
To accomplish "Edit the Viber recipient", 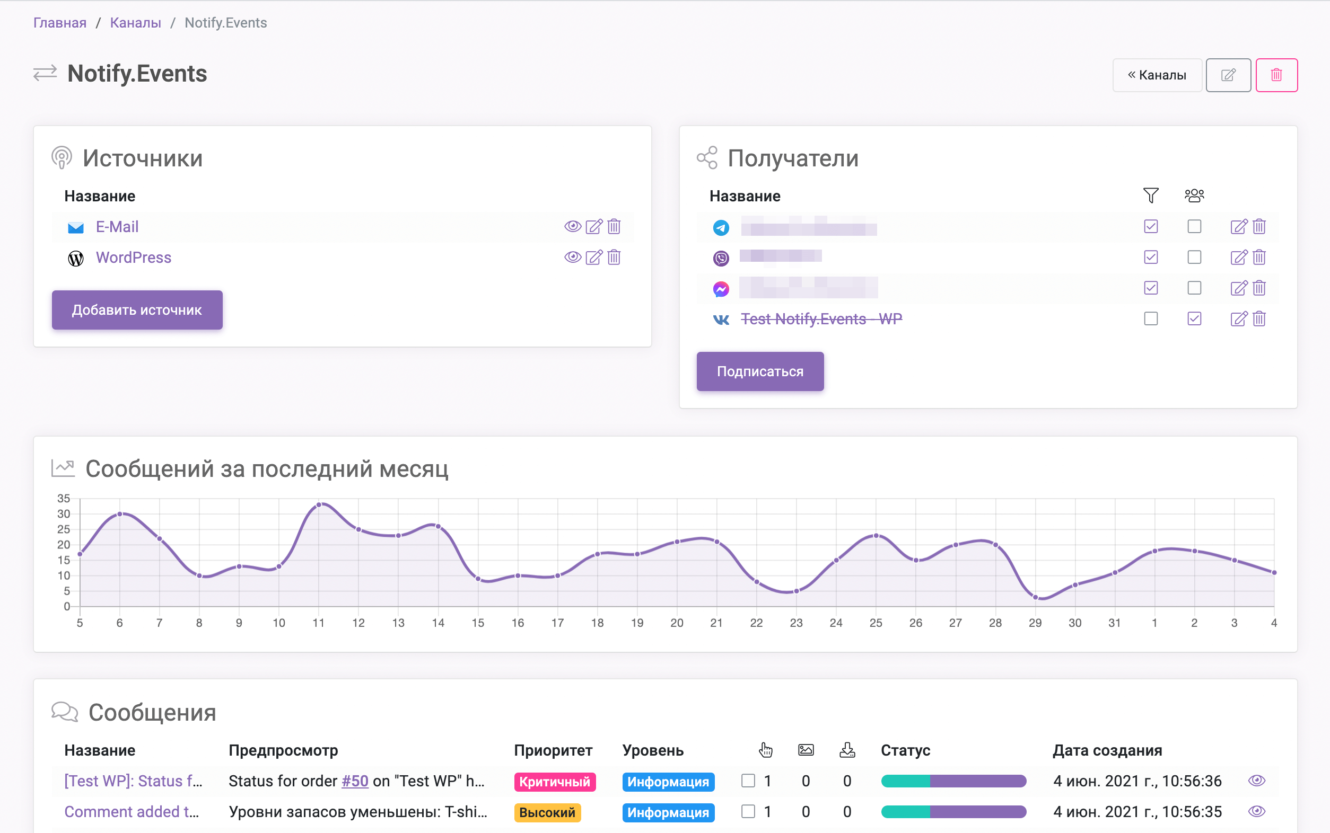I will [1238, 258].
